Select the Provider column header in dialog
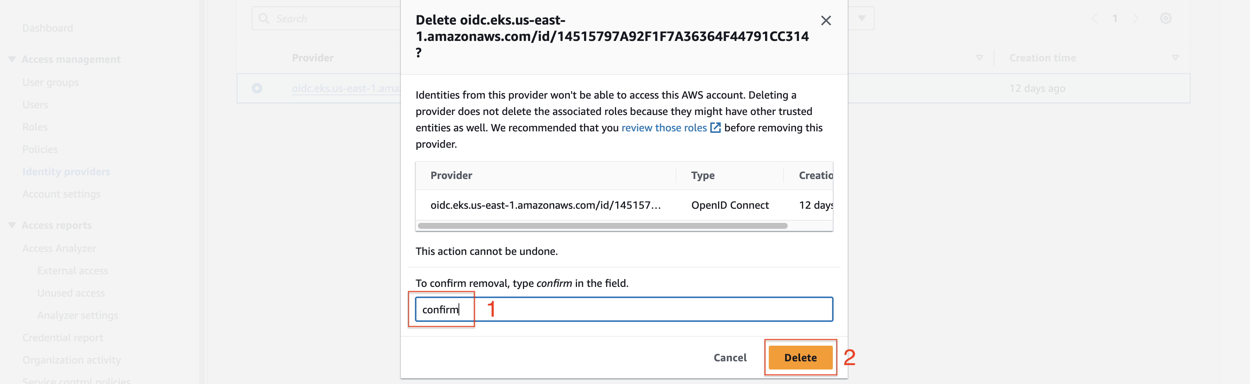 coord(451,176)
